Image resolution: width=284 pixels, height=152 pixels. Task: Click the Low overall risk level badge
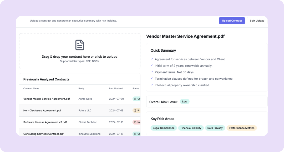[185, 102]
